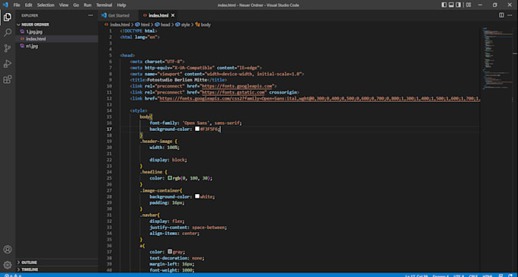Click the title text Fotostudio Berlien Mitte
The image size is (518, 277).
[x=177, y=80]
